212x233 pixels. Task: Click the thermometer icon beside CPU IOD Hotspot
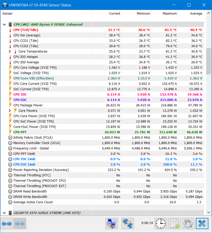[x=10, y=57]
